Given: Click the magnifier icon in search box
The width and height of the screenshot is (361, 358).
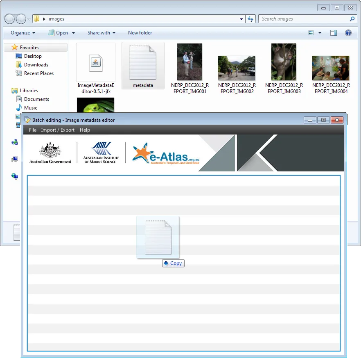Looking at the screenshot, I should tap(352, 19).
